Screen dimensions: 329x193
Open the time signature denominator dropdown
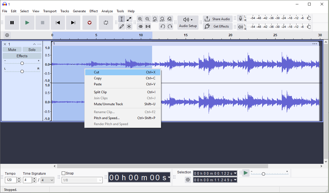tap(48, 180)
